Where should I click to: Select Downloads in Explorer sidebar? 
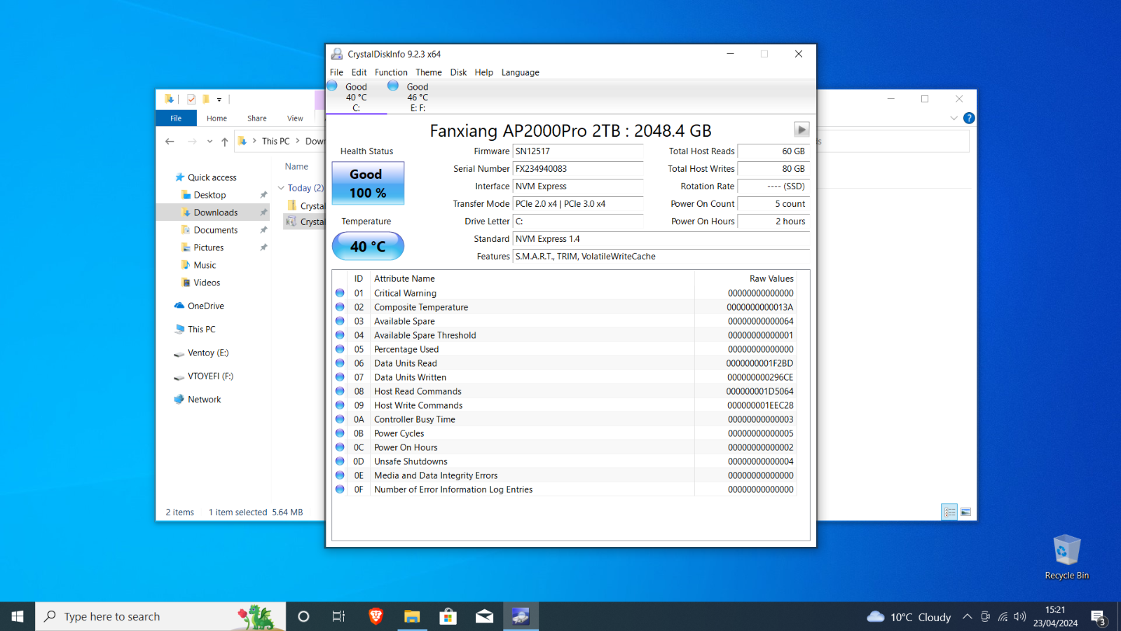tap(215, 212)
